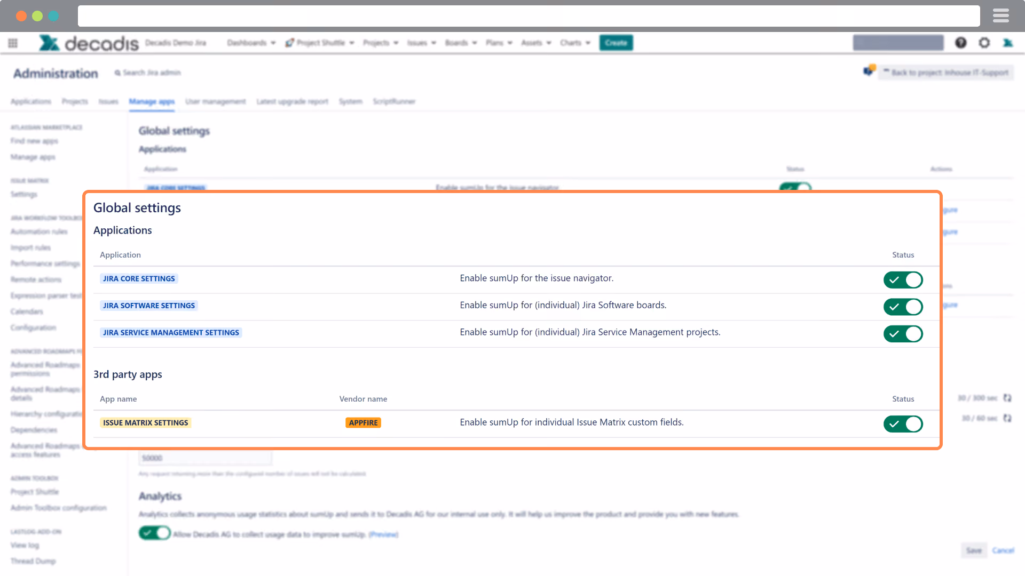Screen dimensions: 1025x576
Task: Open Find new apps in the sidebar
Action: coord(34,141)
